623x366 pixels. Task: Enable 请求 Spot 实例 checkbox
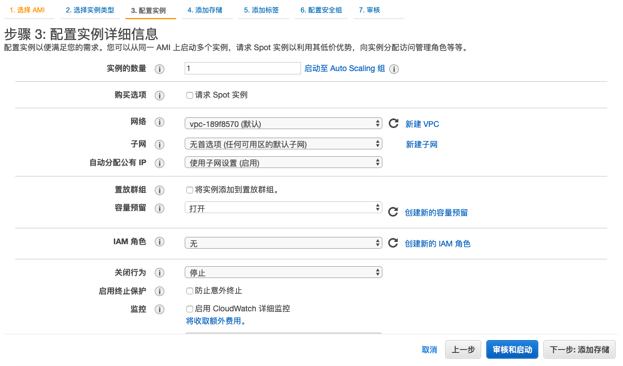coord(190,95)
